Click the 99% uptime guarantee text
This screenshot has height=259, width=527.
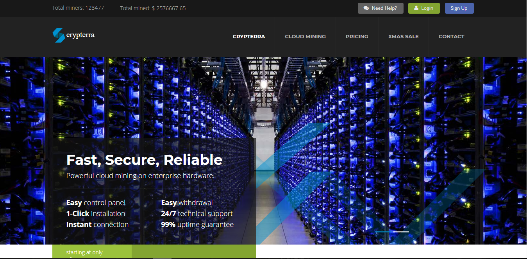(x=197, y=225)
